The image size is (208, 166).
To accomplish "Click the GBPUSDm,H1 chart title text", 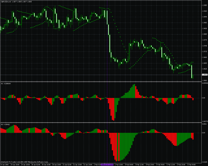I will (x=6, y=2).
